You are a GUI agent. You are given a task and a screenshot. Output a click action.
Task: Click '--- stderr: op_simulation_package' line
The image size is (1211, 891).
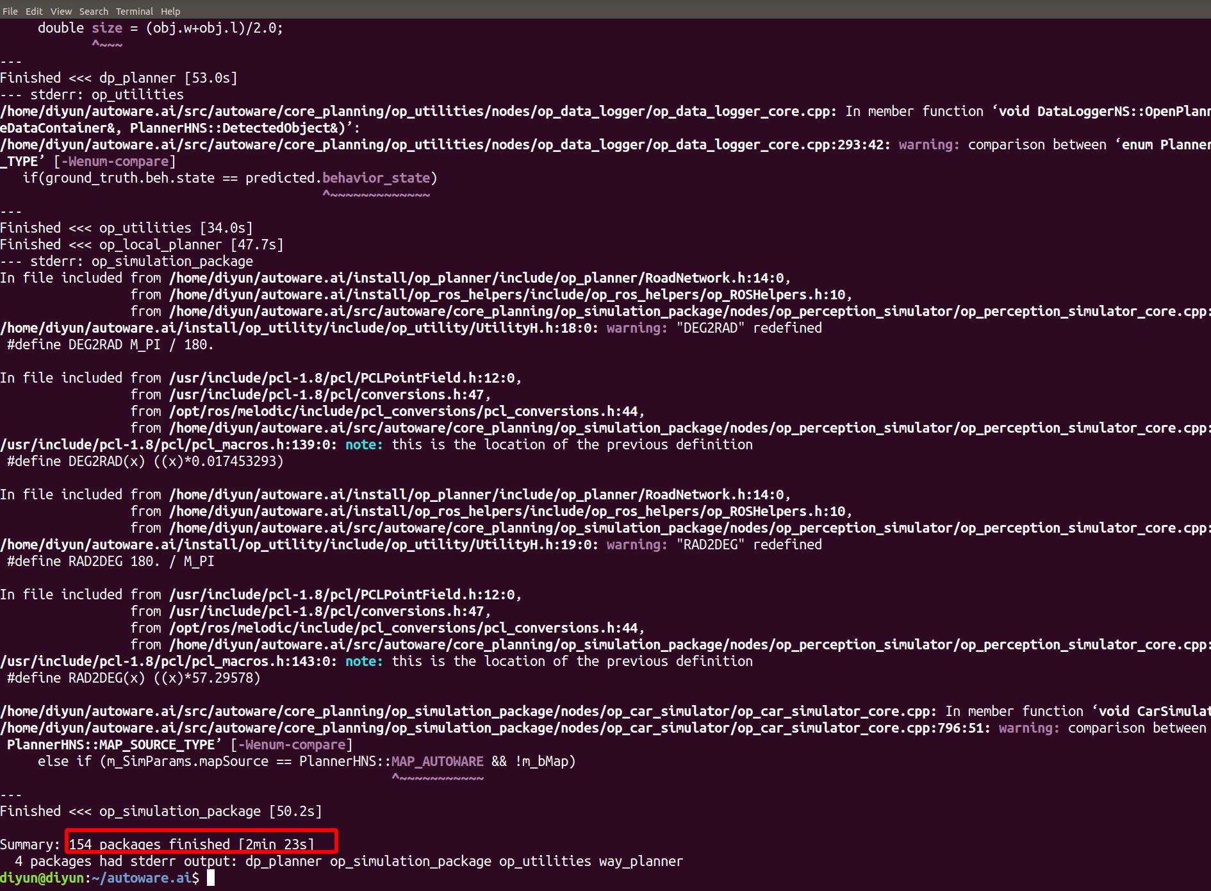click(x=126, y=262)
